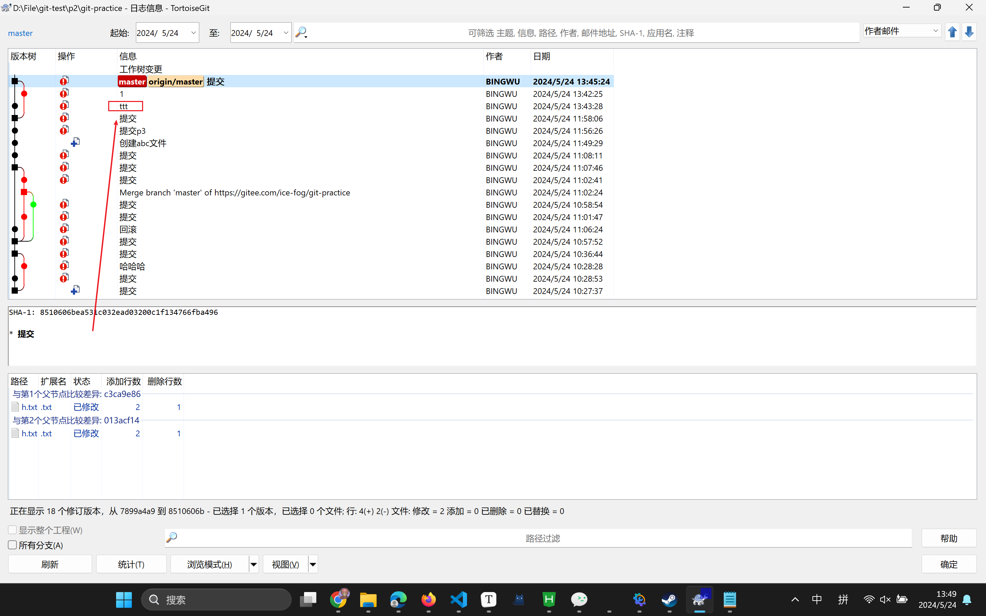986x616 pixels.
Task: Click the 作者 column header
Action: 494,56
